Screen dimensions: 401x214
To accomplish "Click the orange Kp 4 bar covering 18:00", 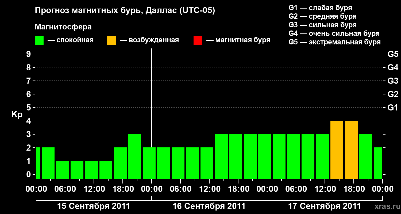I will [351, 150].
